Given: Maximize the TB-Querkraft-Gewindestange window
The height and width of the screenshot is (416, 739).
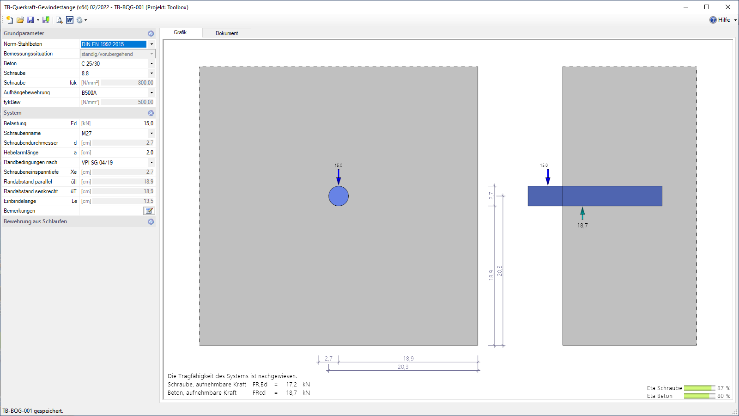Looking at the screenshot, I should 707,7.
